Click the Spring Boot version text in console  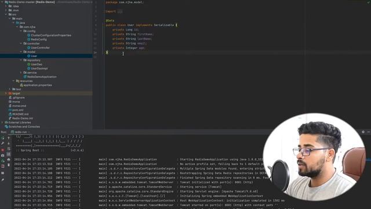click(77, 150)
